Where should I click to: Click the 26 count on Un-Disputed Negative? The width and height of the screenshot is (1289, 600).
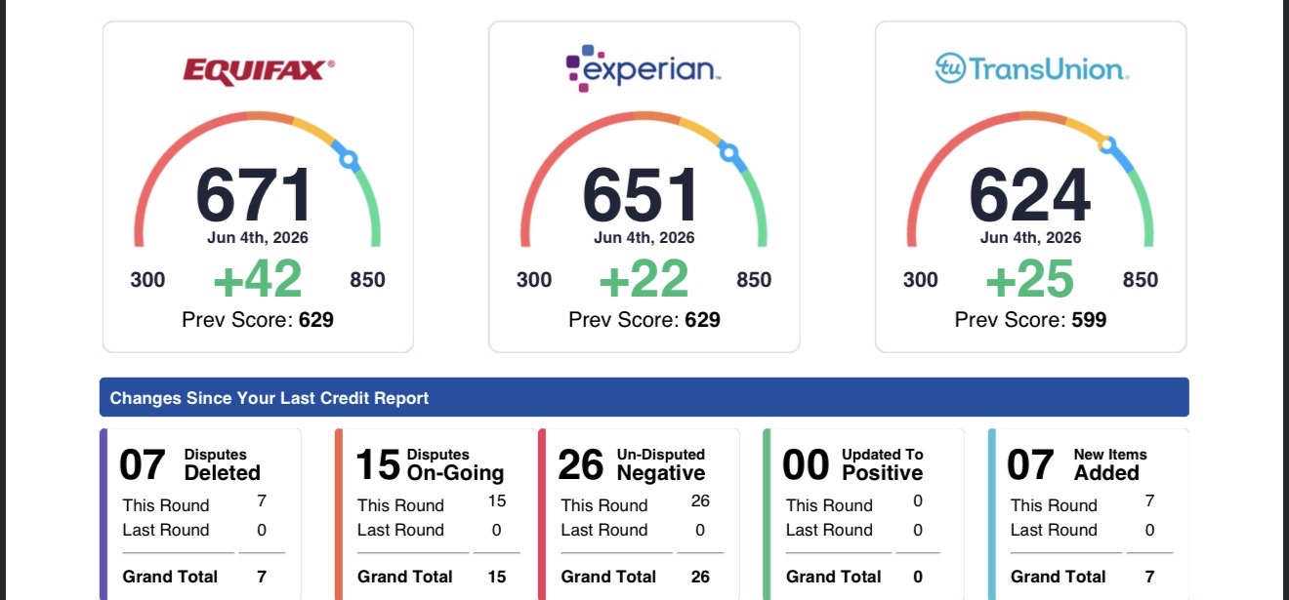(581, 465)
